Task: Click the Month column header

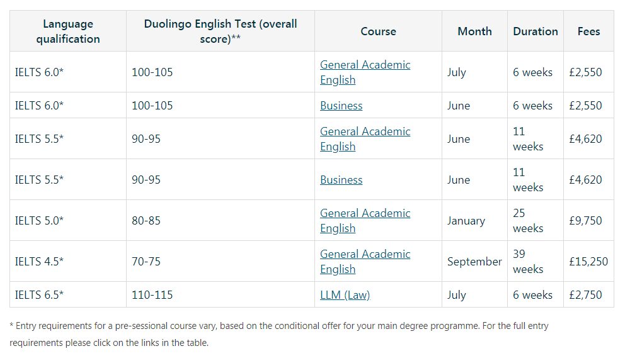Action: (x=474, y=31)
